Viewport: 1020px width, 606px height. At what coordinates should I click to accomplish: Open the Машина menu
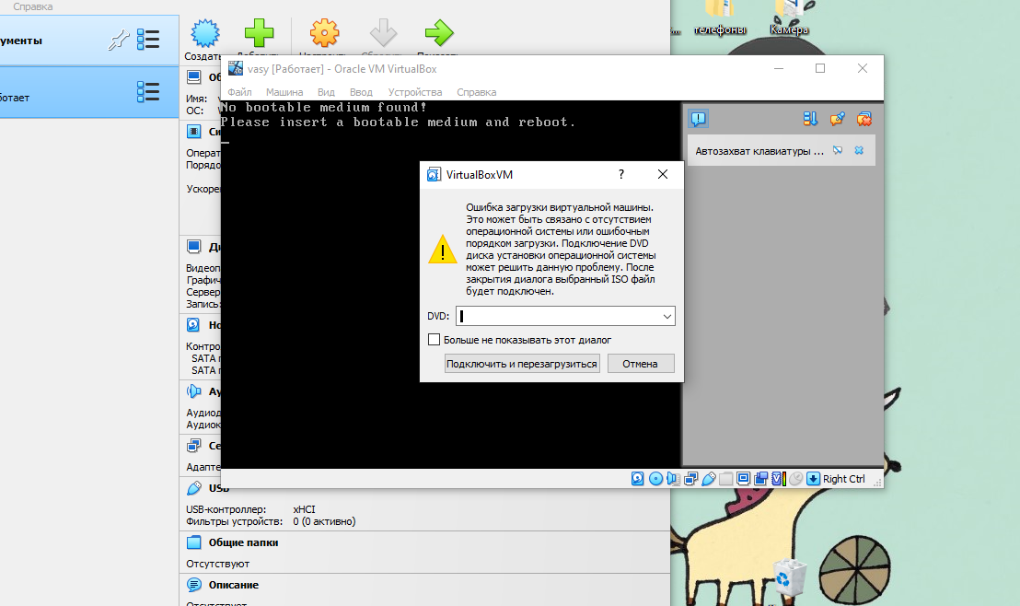coord(284,92)
